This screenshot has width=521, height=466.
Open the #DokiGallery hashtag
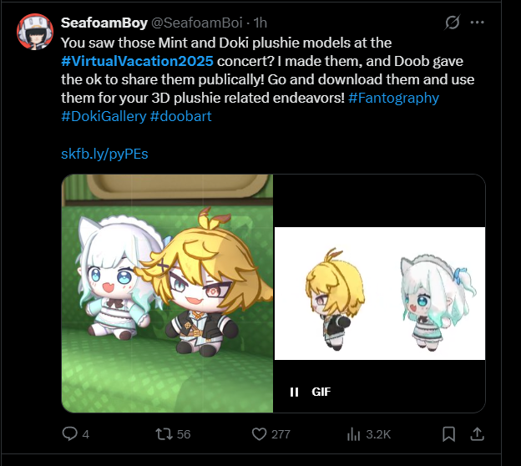[x=104, y=117]
